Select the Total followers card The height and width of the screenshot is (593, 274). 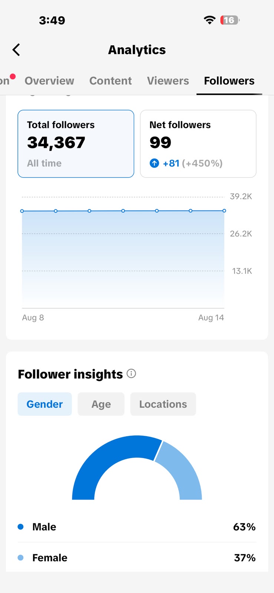(x=76, y=144)
